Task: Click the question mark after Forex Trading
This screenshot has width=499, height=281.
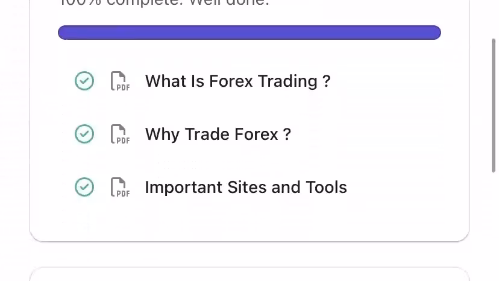Action: (x=327, y=81)
